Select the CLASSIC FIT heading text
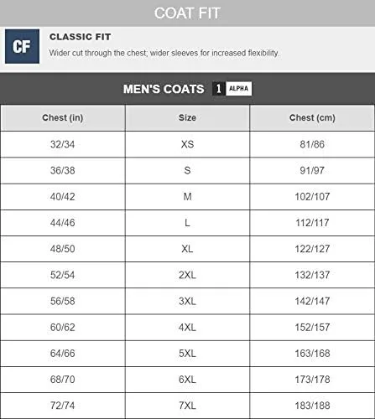The image size is (375, 419). pyautogui.click(x=81, y=37)
